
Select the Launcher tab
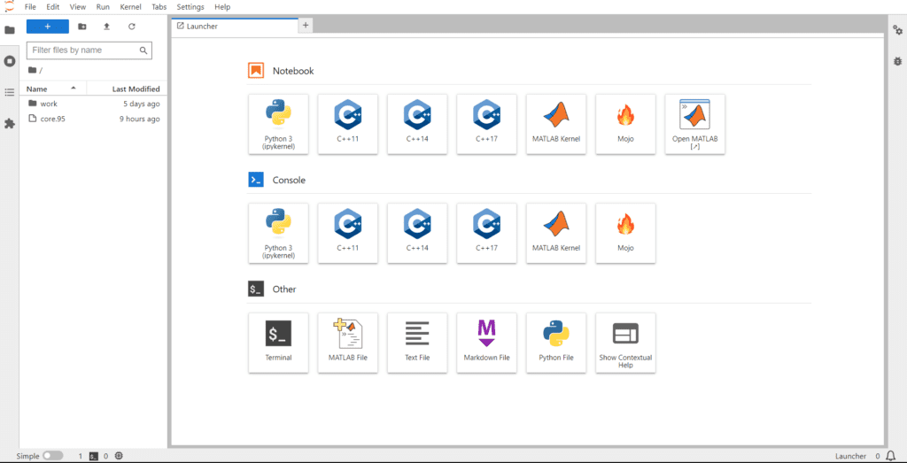point(234,26)
